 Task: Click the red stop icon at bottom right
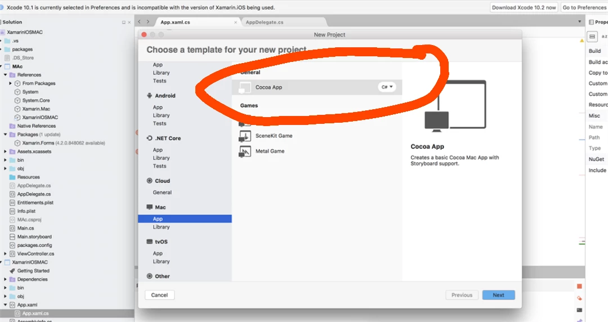(x=579, y=287)
